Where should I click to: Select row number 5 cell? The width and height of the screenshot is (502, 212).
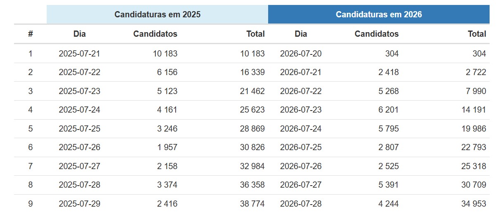30,129
